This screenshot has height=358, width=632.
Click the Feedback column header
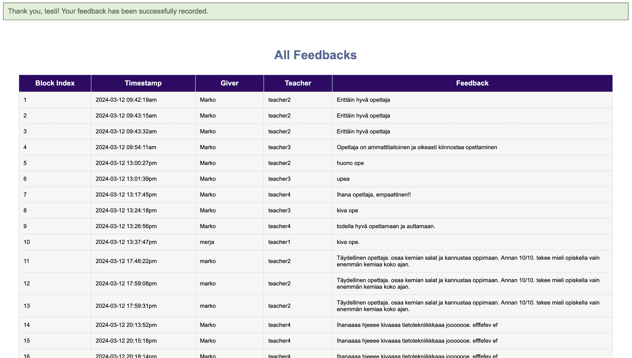click(472, 83)
